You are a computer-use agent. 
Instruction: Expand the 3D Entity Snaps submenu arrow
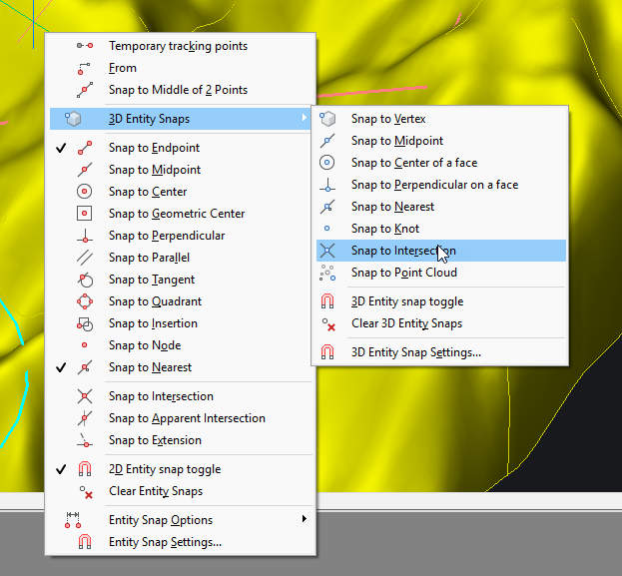pyautogui.click(x=304, y=119)
